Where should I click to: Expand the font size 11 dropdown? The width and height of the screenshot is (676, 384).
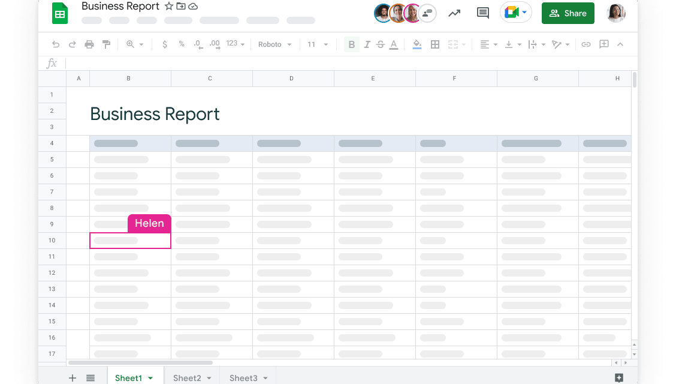coord(318,44)
